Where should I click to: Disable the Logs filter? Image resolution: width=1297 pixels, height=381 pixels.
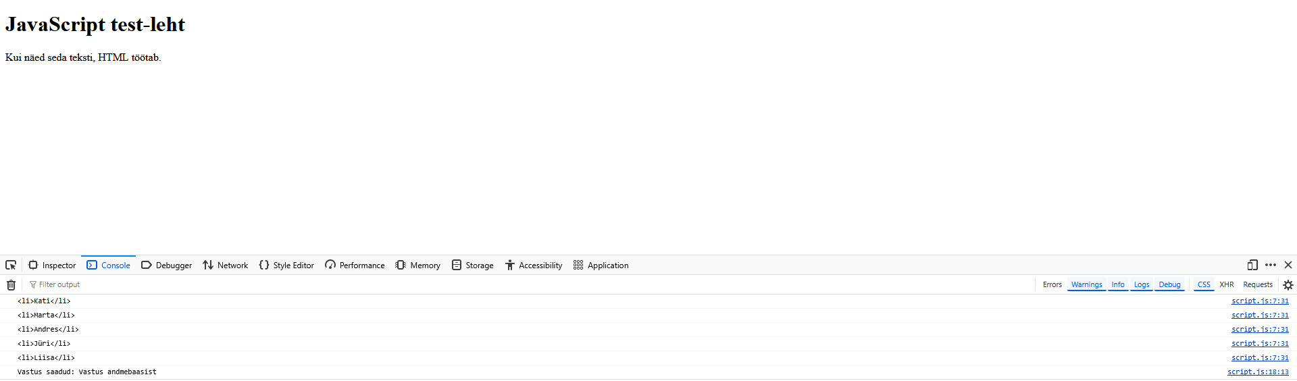tap(1141, 285)
